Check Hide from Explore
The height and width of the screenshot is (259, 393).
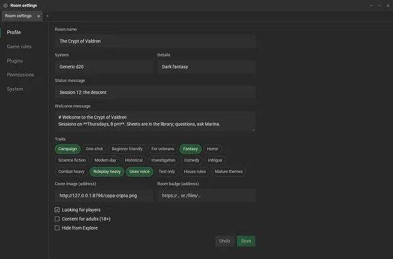(x=57, y=228)
